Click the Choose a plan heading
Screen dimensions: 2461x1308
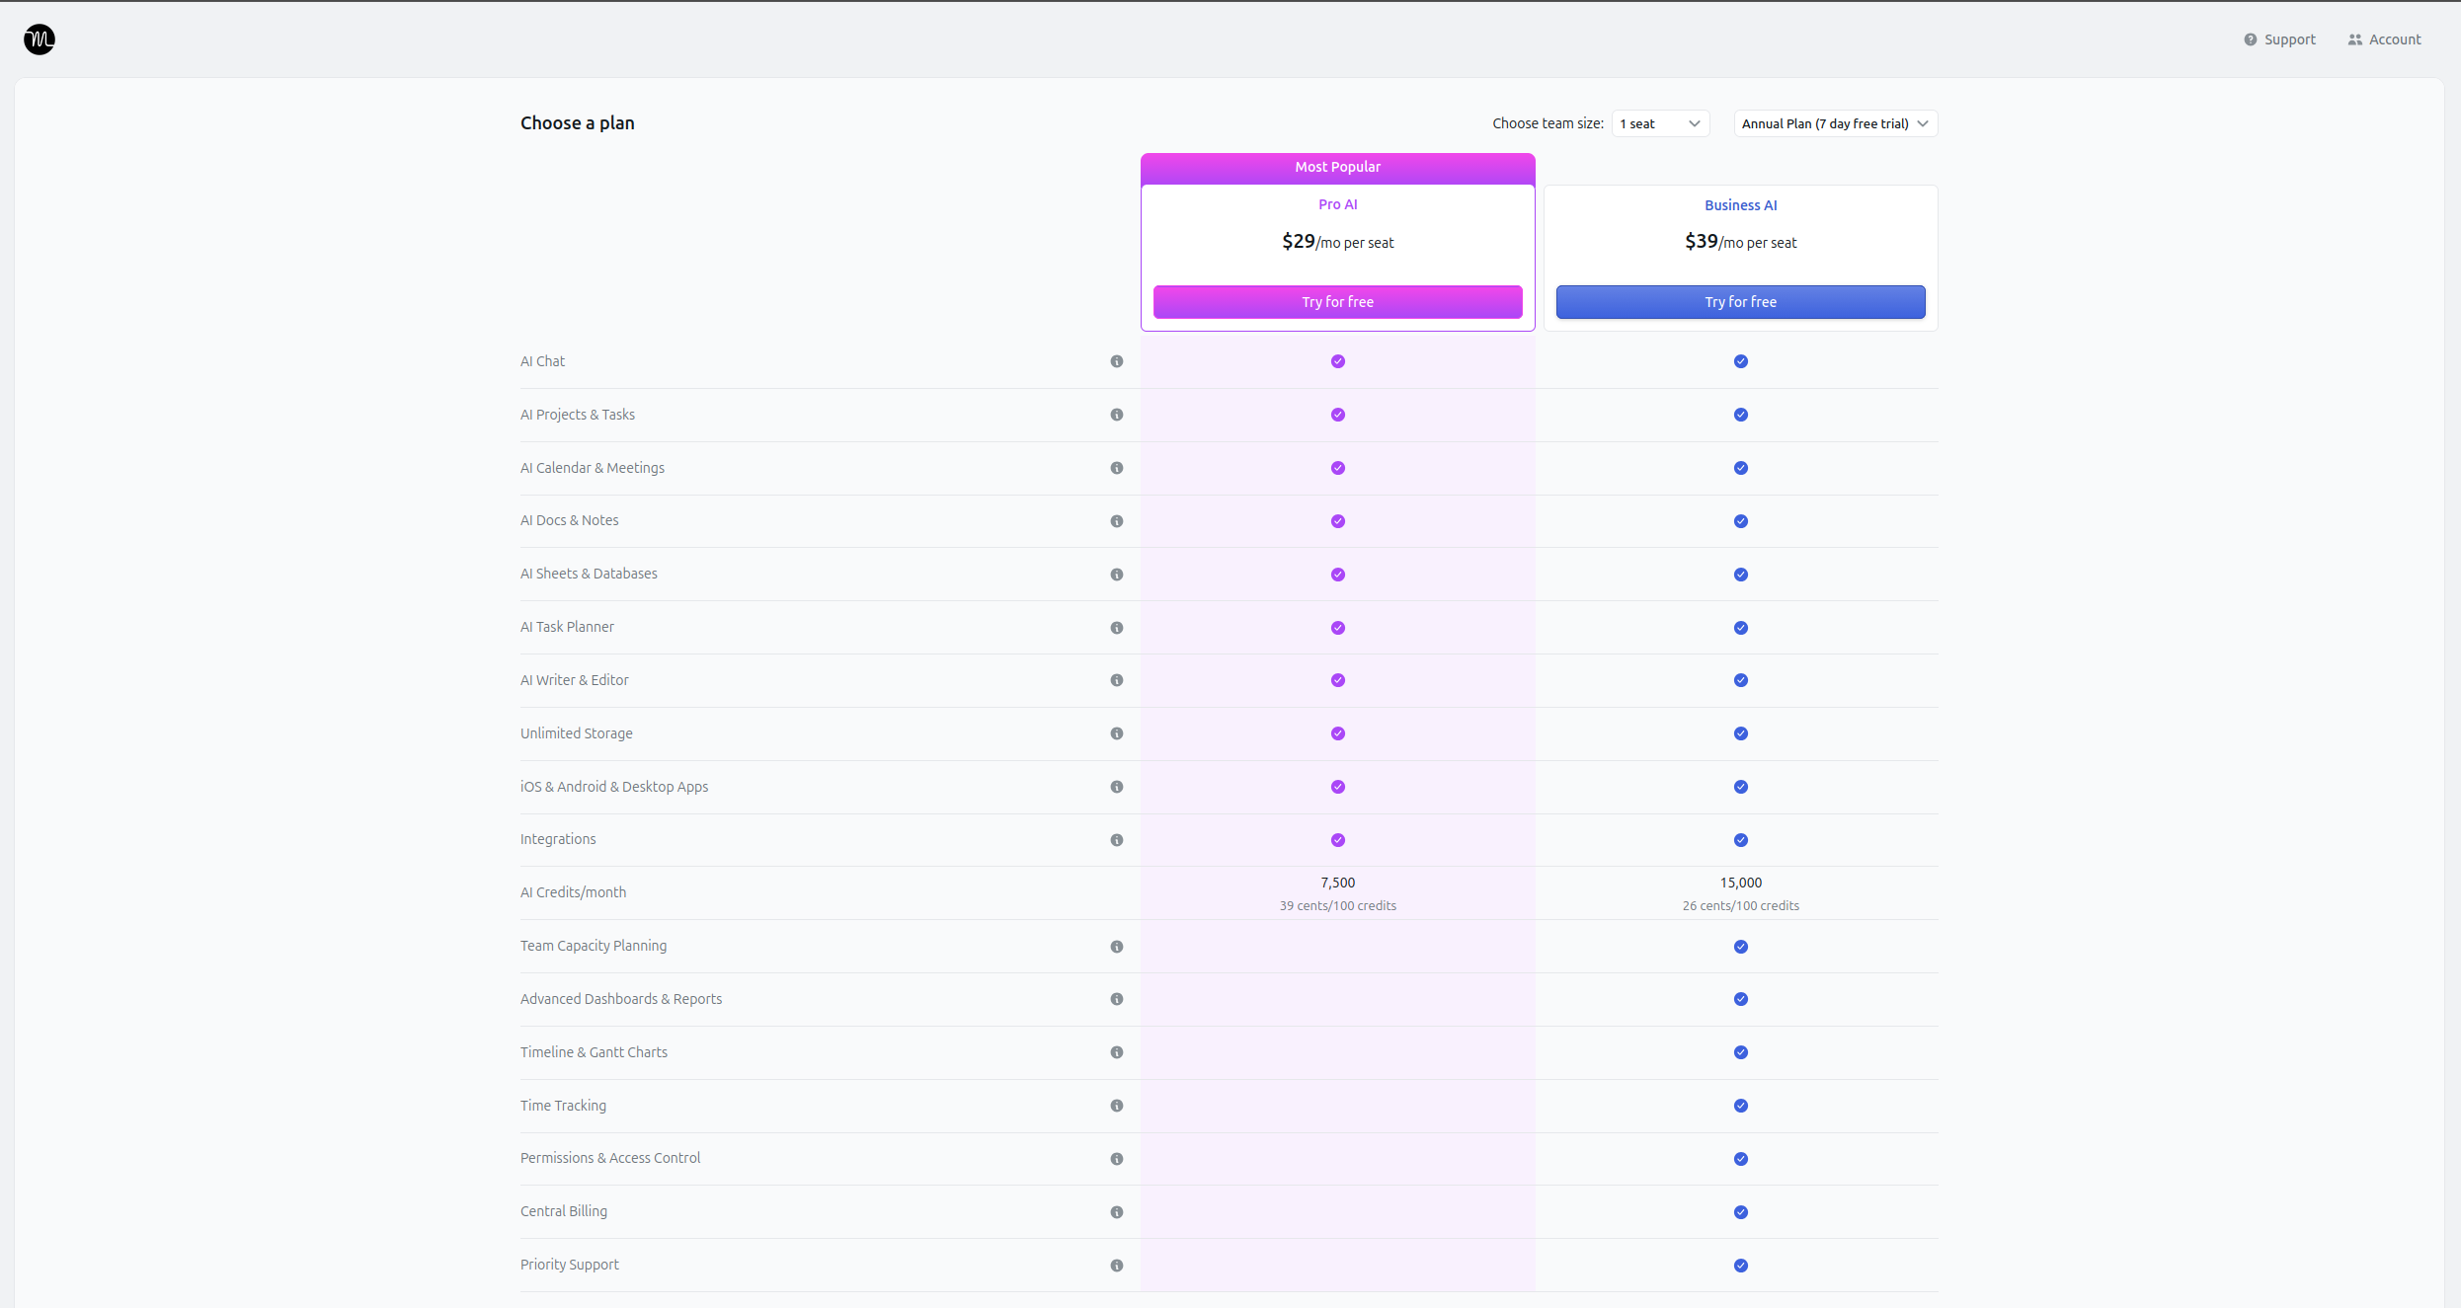[577, 123]
